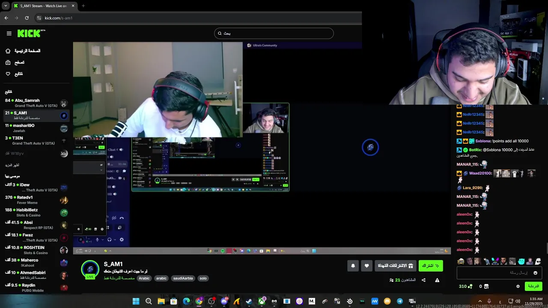Share the stream via share icon
This screenshot has height=308, width=548.
[423, 280]
